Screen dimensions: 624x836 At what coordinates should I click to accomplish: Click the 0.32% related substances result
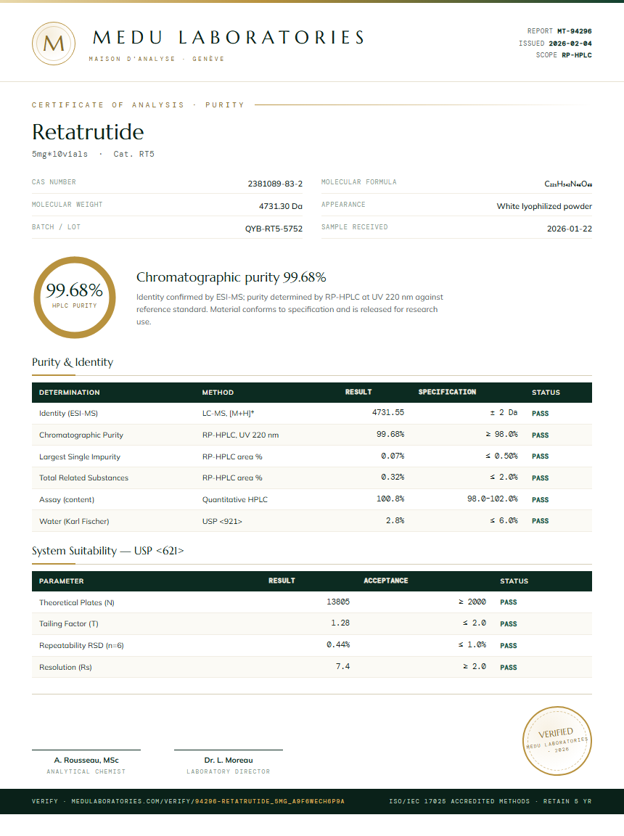coord(393,478)
